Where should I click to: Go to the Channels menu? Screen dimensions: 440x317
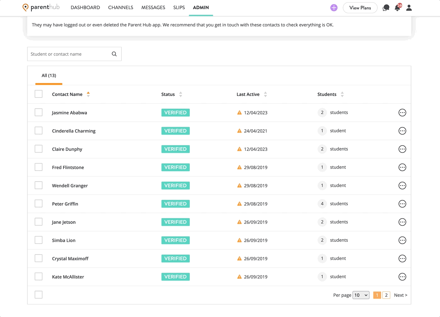121,8
